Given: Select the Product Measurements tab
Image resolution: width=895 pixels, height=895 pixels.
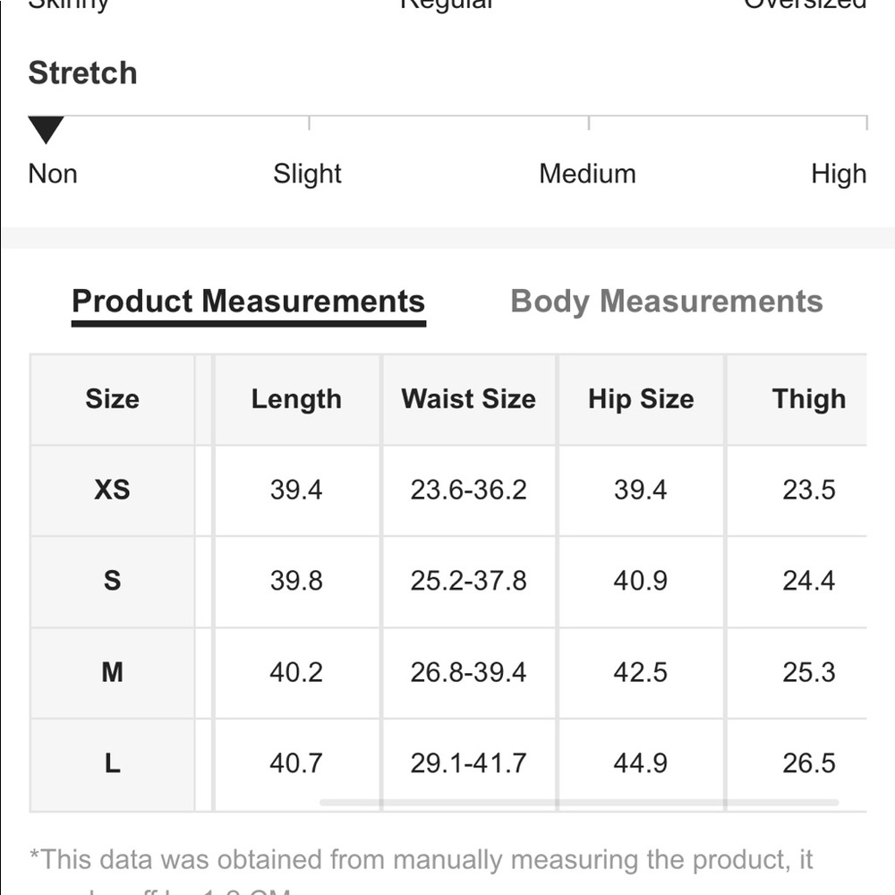Looking at the screenshot, I should 248,302.
